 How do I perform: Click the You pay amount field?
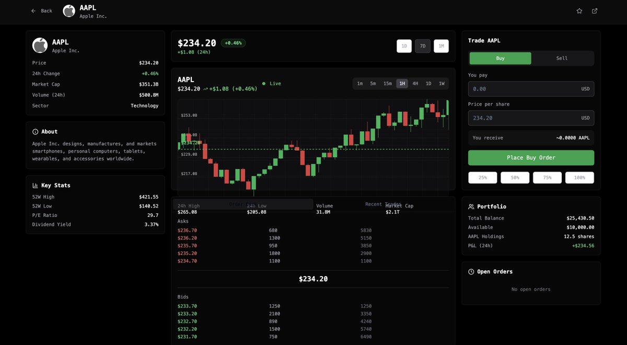(531, 89)
